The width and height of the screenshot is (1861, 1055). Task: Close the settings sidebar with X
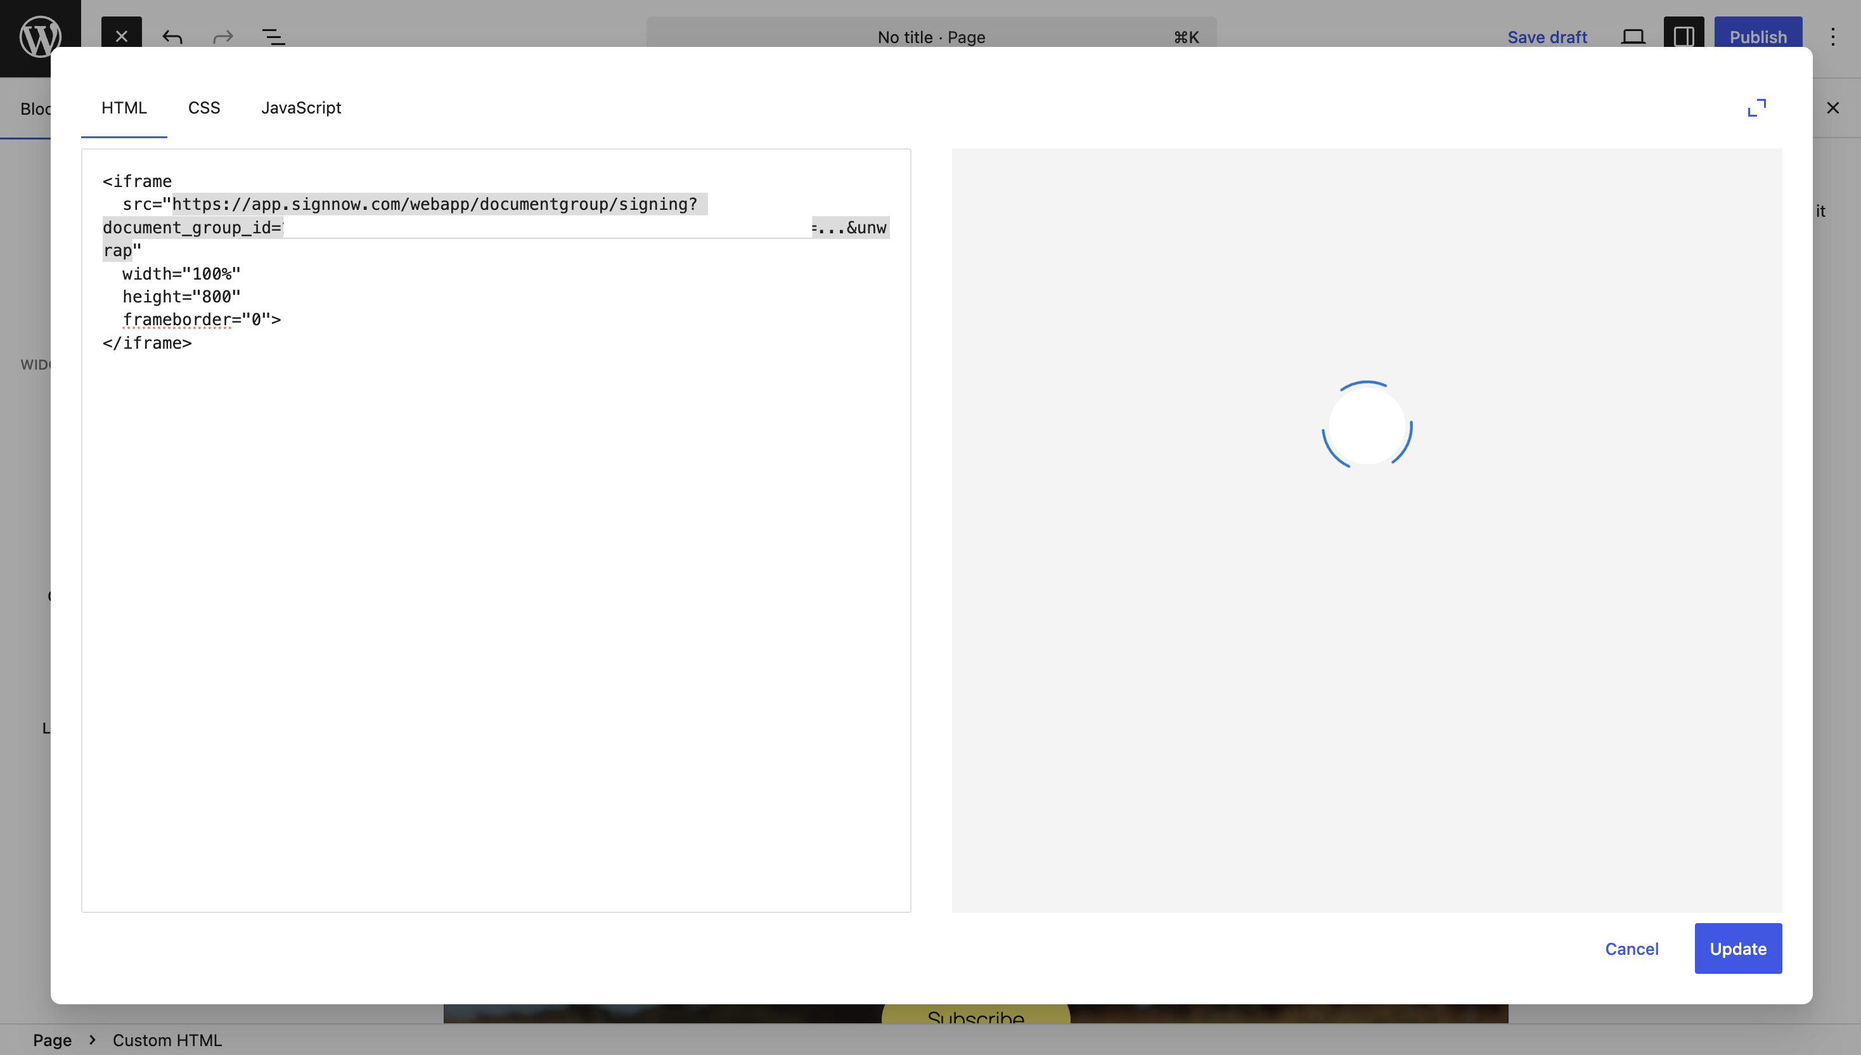click(1832, 108)
